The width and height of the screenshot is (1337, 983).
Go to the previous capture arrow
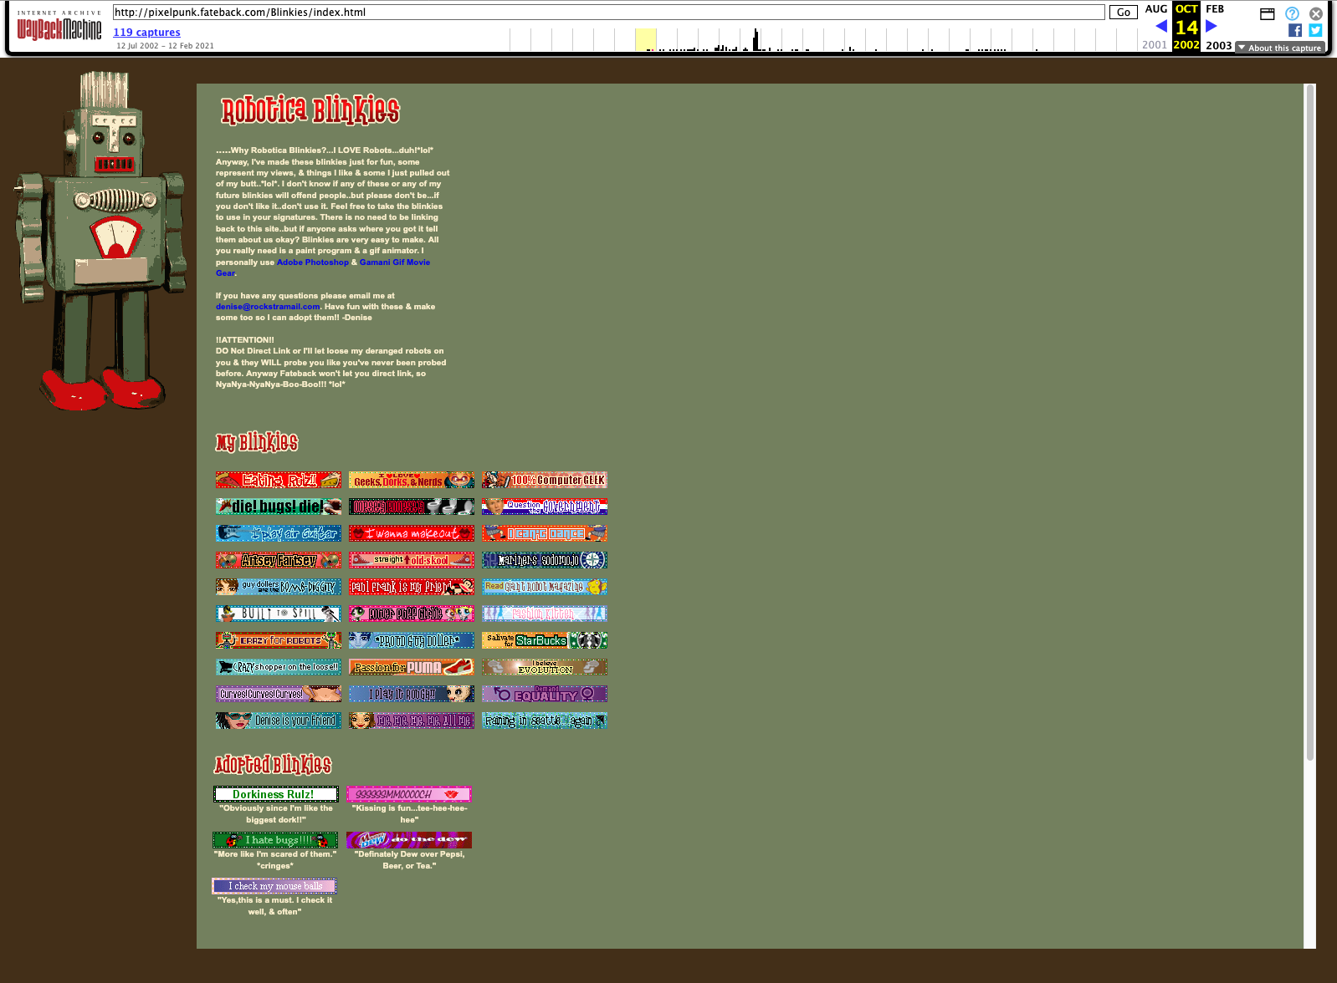pyautogui.click(x=1161, y=26)
